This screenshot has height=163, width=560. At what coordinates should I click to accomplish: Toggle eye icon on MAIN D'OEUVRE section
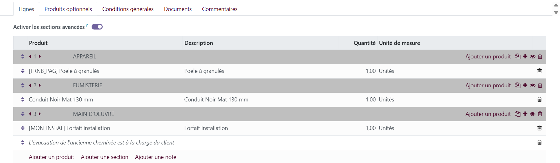coord(533,114)
